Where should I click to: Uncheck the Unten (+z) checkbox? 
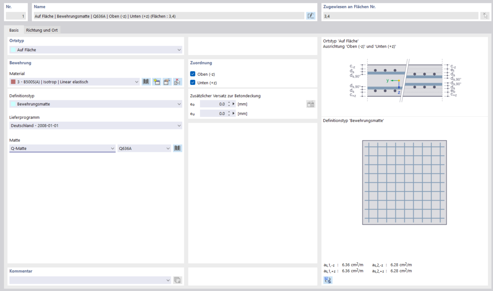pos(193,83)
